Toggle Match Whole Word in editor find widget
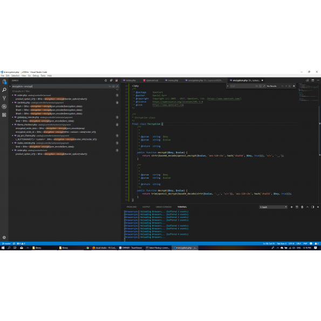 [260, 86]
